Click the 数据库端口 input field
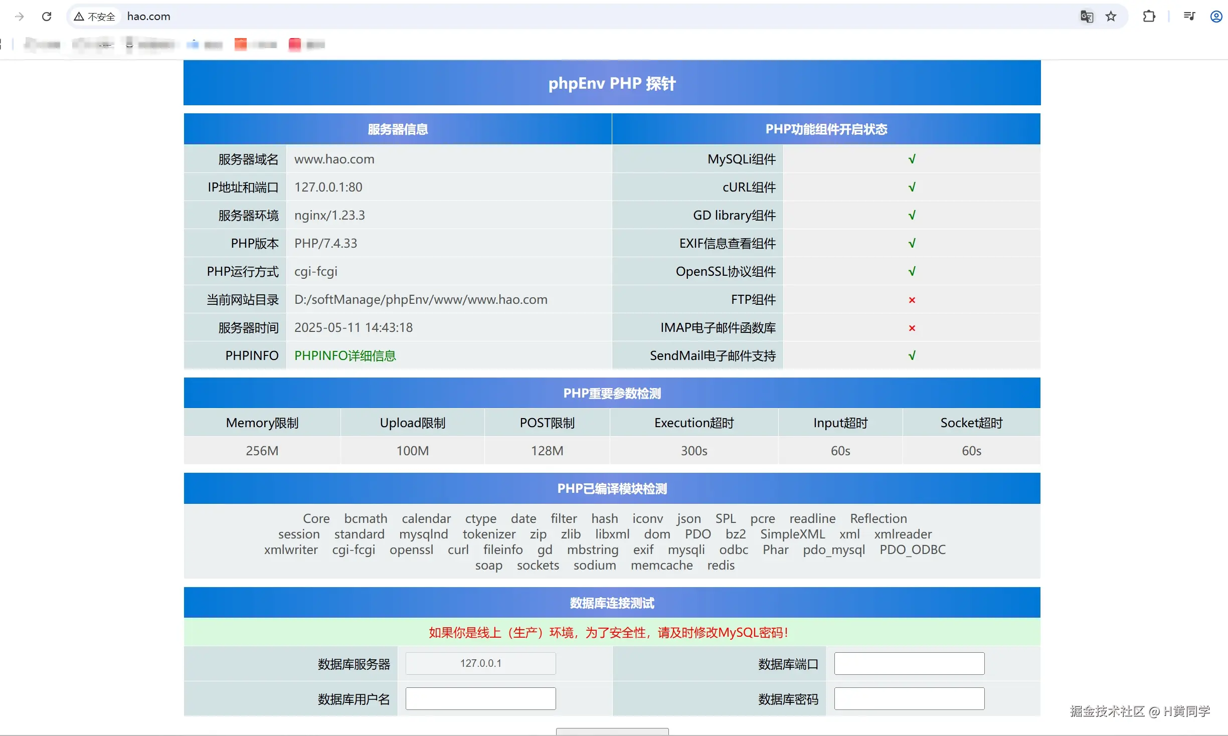This screenshot has height=736, width=1228. (x=909, y=663)
